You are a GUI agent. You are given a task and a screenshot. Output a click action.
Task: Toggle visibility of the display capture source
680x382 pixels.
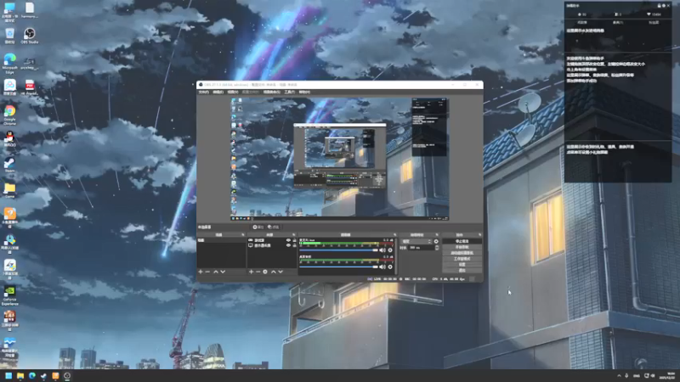pyautogui.click(x=288, y=245)
